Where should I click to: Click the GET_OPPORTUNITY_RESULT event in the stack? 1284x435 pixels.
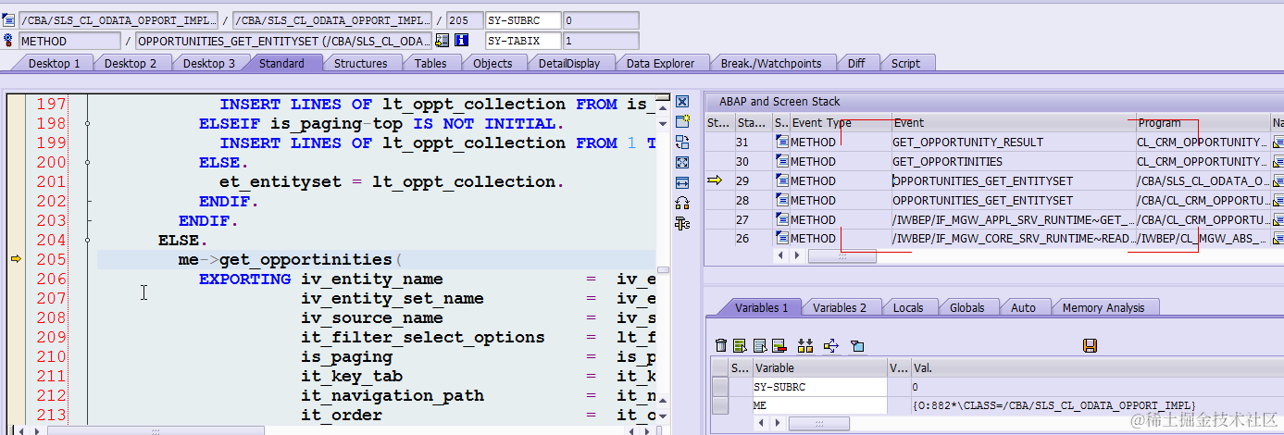point(967,142)
